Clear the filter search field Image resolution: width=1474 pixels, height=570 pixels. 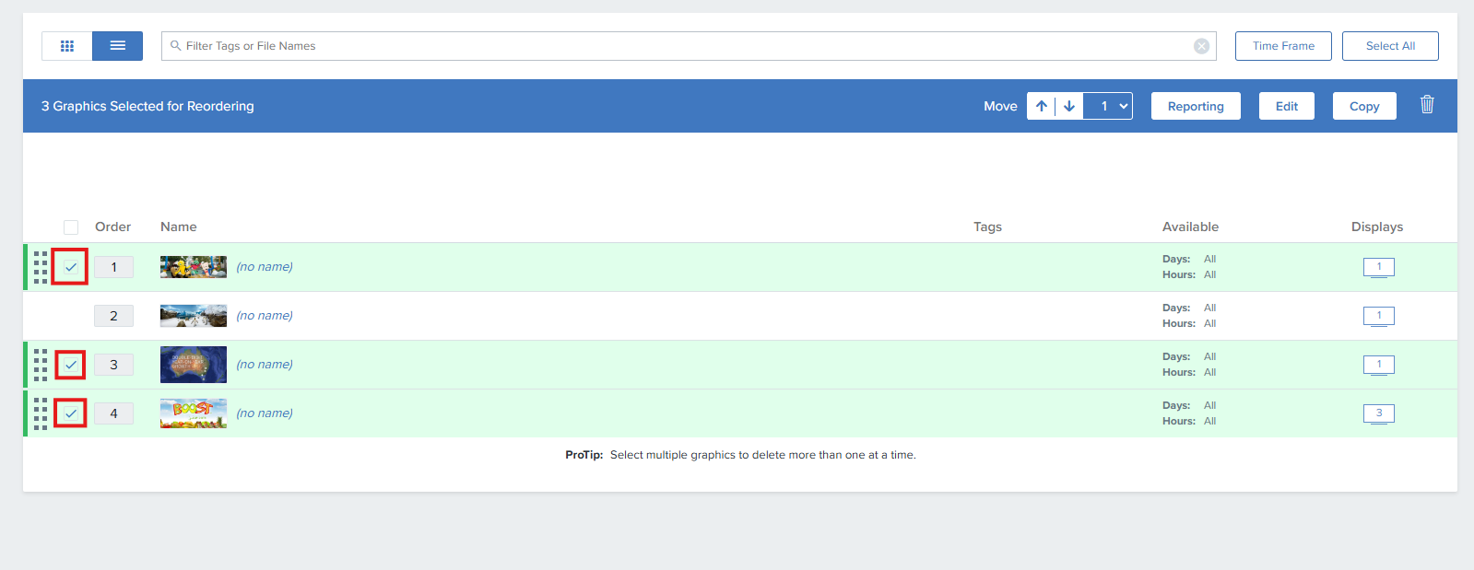[1201, 46]
